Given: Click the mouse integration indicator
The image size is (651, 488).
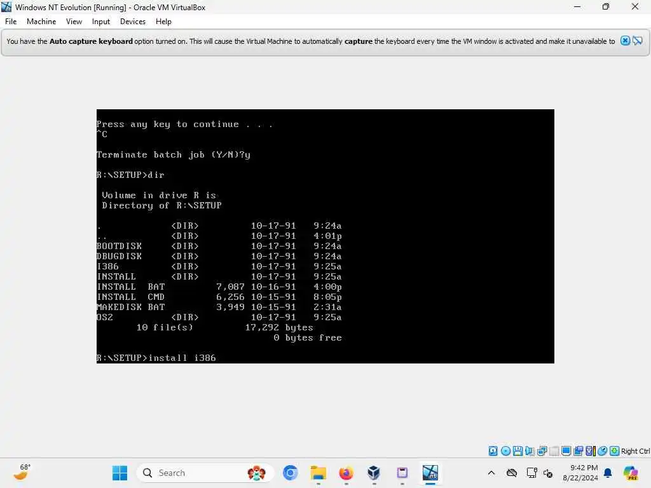Looking at the screenshot, I should (x=603, y=451).
